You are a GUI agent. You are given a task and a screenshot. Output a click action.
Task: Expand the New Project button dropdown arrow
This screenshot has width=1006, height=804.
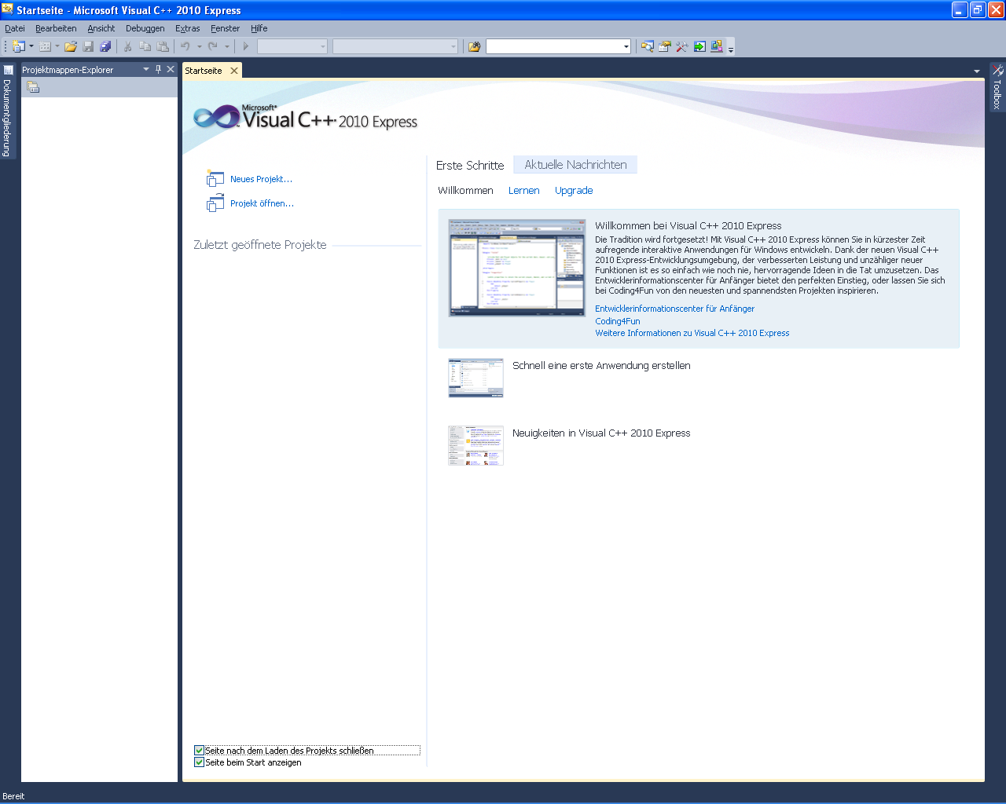31,47
